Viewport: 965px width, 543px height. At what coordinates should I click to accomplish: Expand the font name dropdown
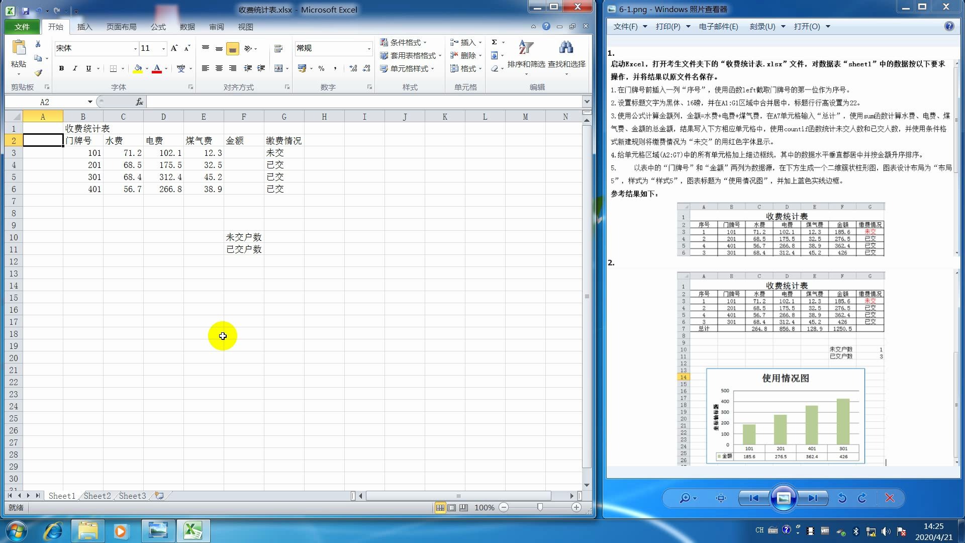[x=135, y=49]
